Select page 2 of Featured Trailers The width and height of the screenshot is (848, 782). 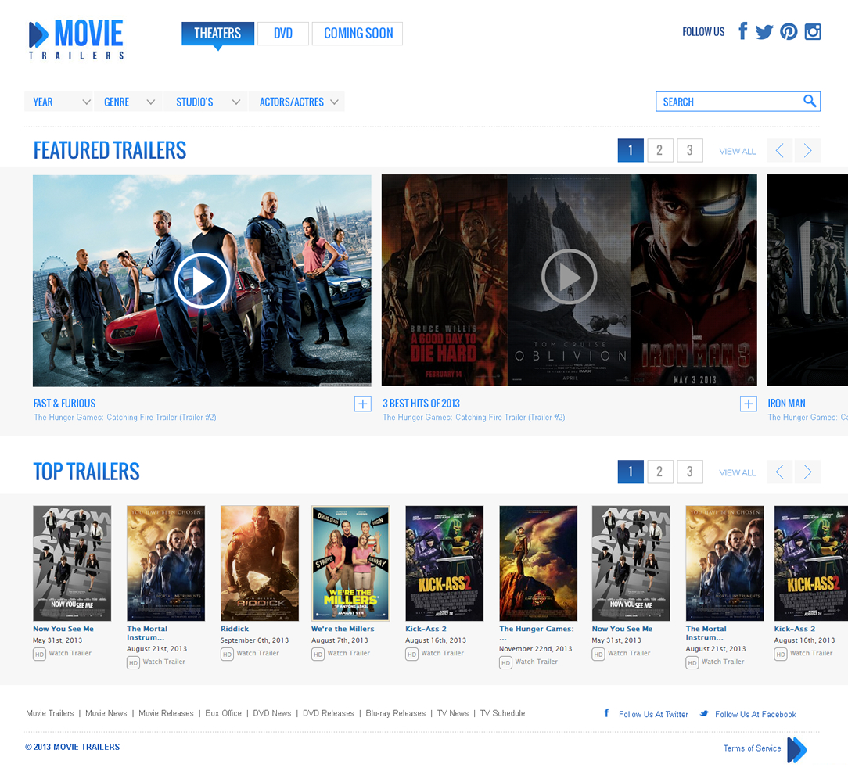coord(659,150)
